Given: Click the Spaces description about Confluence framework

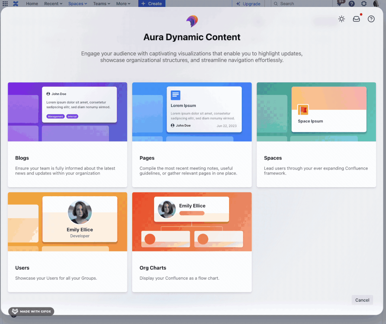Looking at the screenshot, I should pos(316,171).
